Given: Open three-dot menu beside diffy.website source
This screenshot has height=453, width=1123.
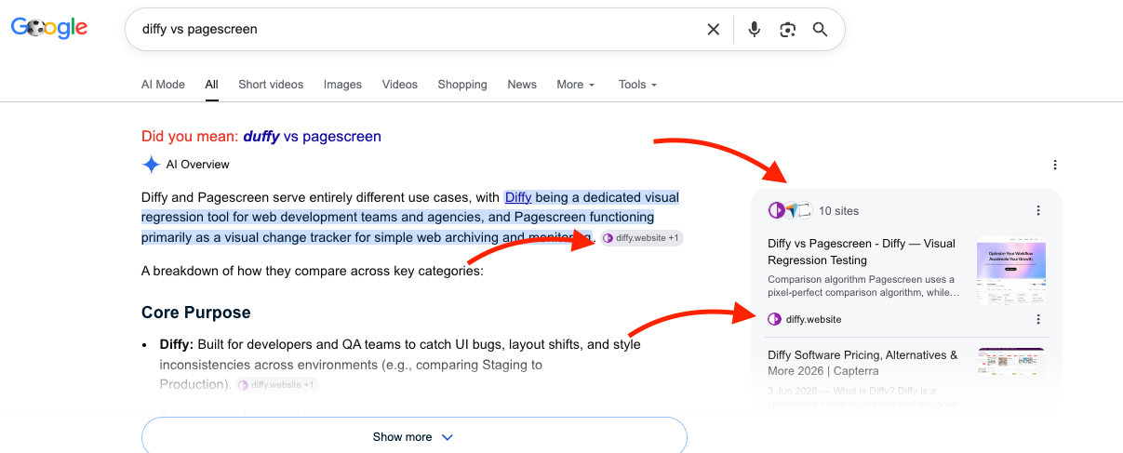Looking at the screenshot, I should pyautogui.click(x=1038, y=319).
